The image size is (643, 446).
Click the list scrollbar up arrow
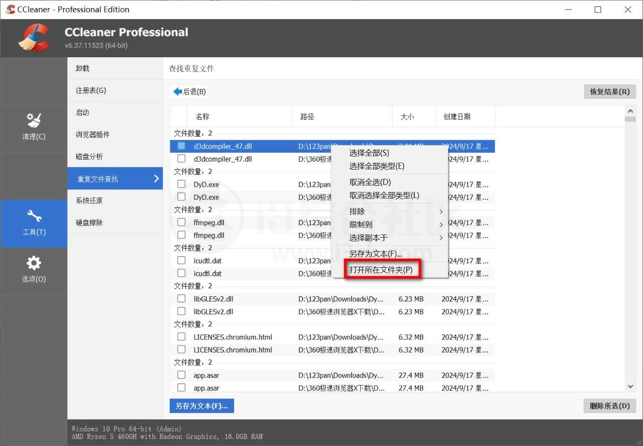click(630, 110)
